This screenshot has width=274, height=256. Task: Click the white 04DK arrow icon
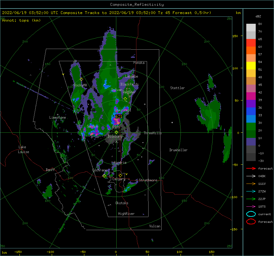click(x=251, y=176)
